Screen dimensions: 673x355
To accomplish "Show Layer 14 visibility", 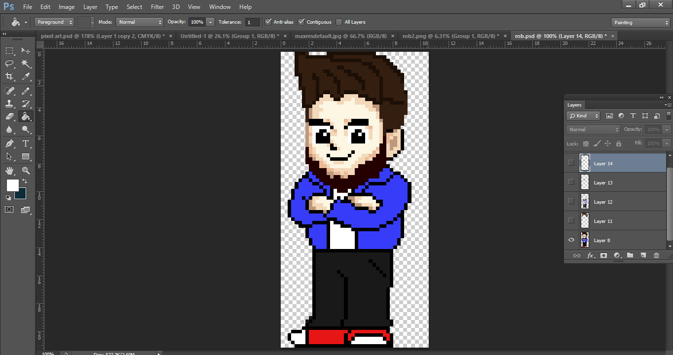I will [571, 163].
